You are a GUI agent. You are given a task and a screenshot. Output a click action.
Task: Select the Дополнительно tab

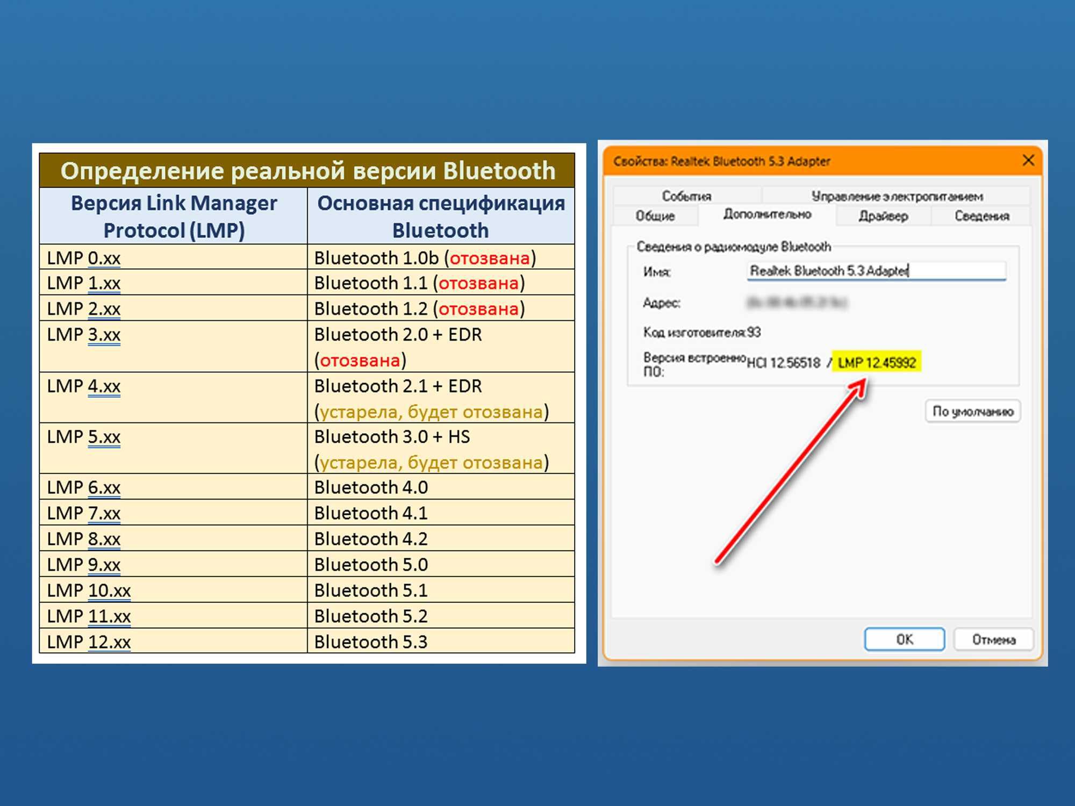point(767,214)
